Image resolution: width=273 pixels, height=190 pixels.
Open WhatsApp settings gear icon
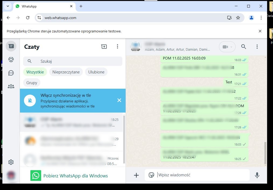click(11, 162)
